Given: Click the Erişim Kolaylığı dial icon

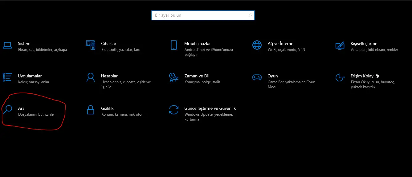Looking at the screenshot, I should (x=340, y=77).
